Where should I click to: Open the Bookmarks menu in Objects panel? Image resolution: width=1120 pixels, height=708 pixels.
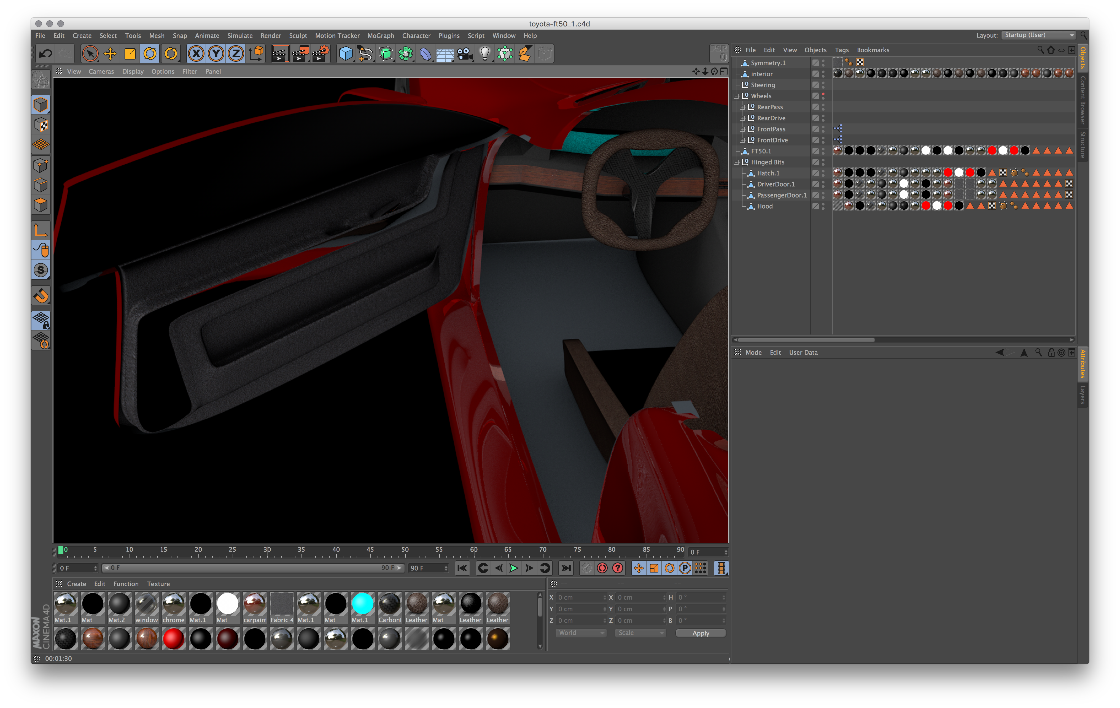click(873, 50)
